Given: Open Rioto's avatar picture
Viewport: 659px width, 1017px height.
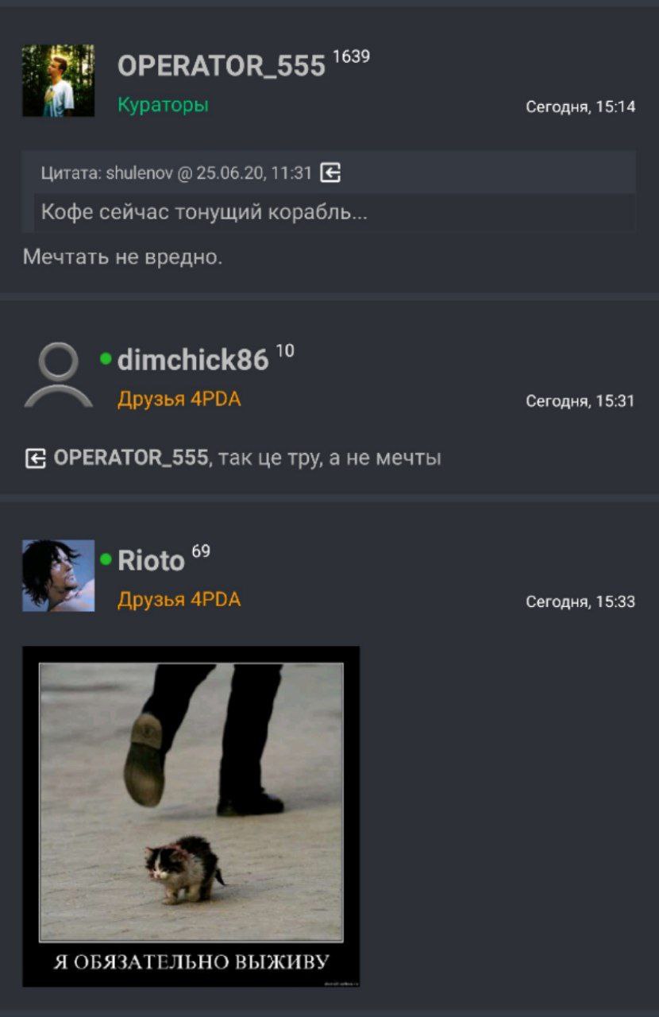Looking at the screenshot, I should tap(58, 576).
